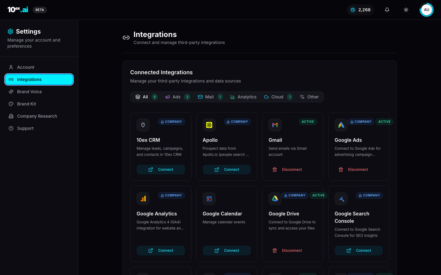
Task: Click the Google Calendar logo icon
Action: click(209, 199)
